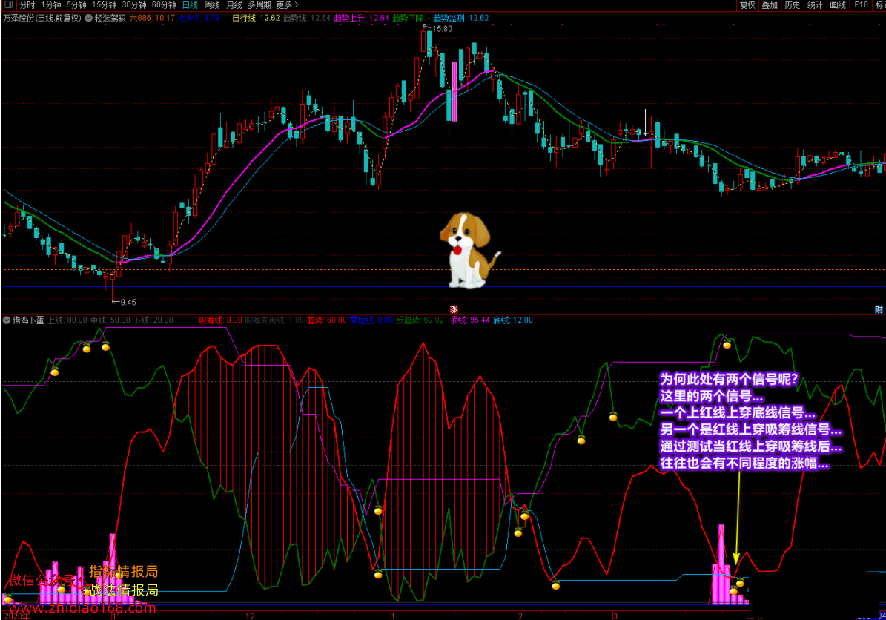Click the 11 month marker on time axis
This screenshot has width=886, height=620.
click(x=116, y=616)
